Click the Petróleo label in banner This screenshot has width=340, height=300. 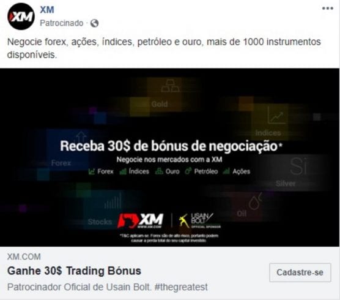[206, 171]
